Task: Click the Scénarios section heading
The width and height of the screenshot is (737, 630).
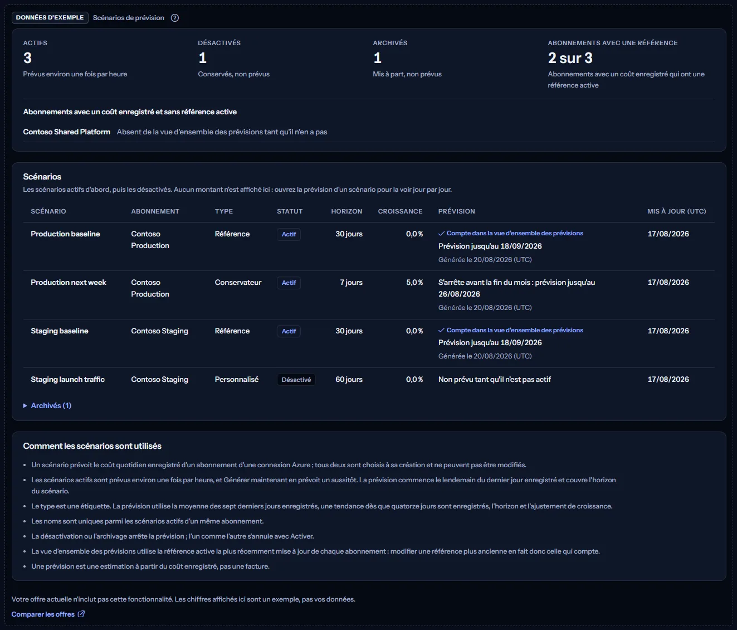Action: (42, 177)
